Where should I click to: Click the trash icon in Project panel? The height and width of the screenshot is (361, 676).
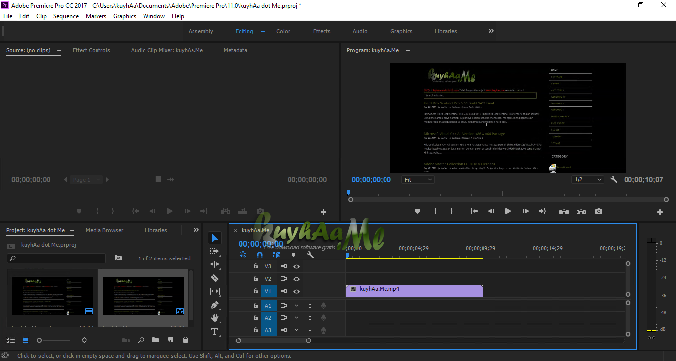pyautogui.click(x=186, y=340)
